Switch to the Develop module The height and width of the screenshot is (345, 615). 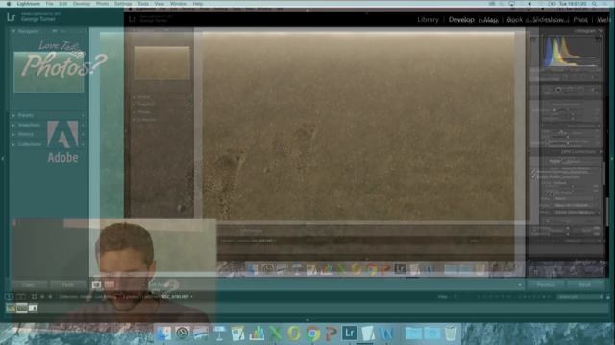(x=461, y=19)
